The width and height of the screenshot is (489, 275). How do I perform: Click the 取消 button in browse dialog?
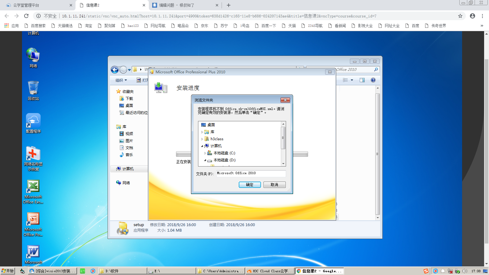click(274, 185)
